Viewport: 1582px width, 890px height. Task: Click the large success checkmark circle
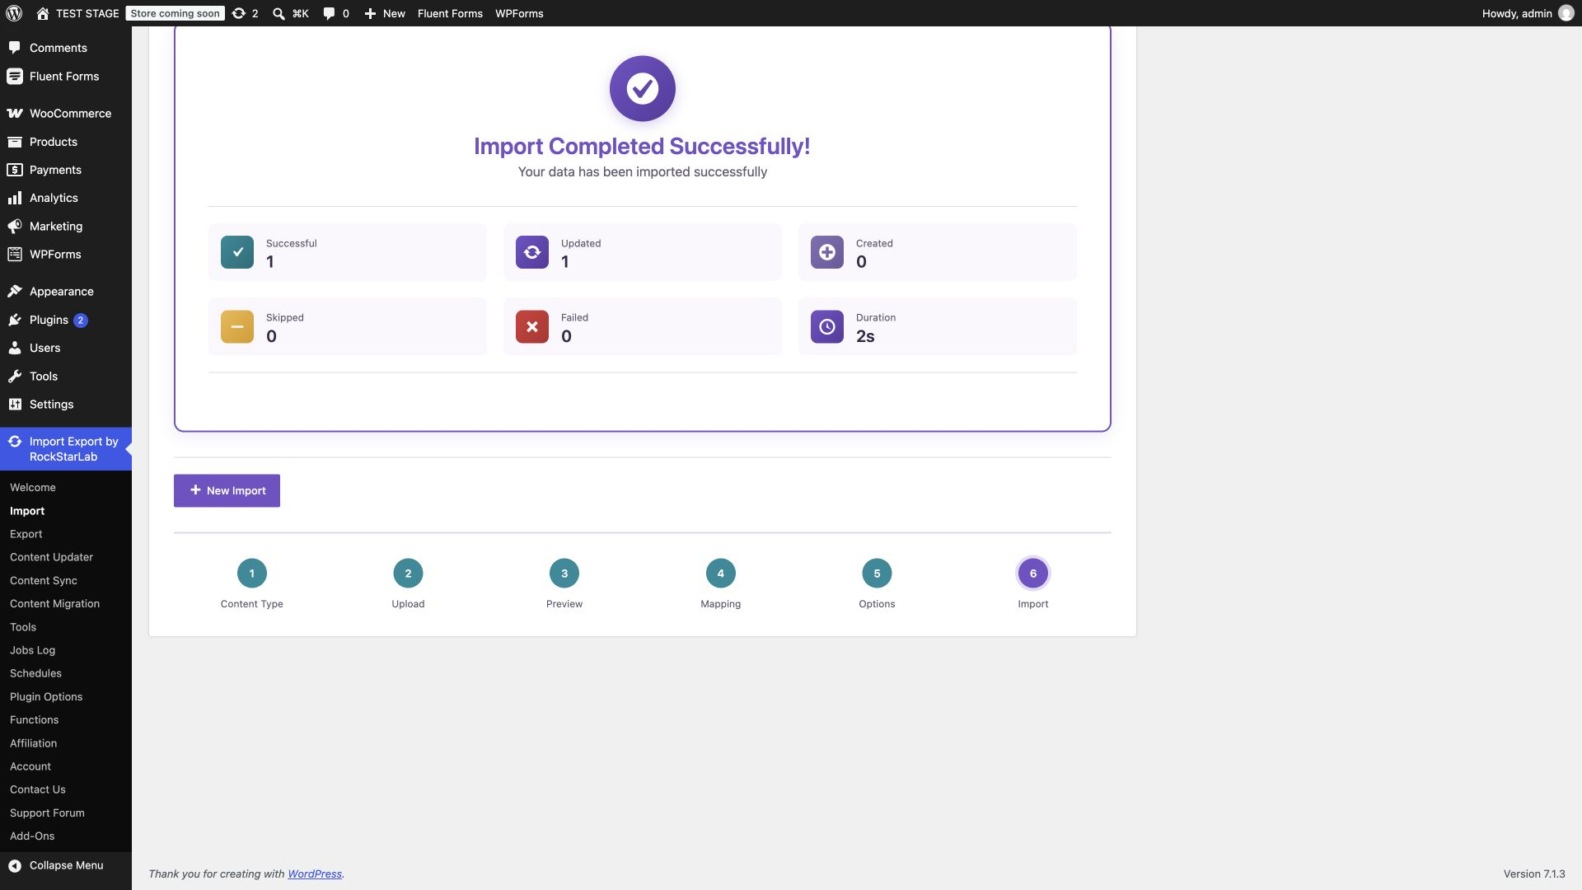643,88
